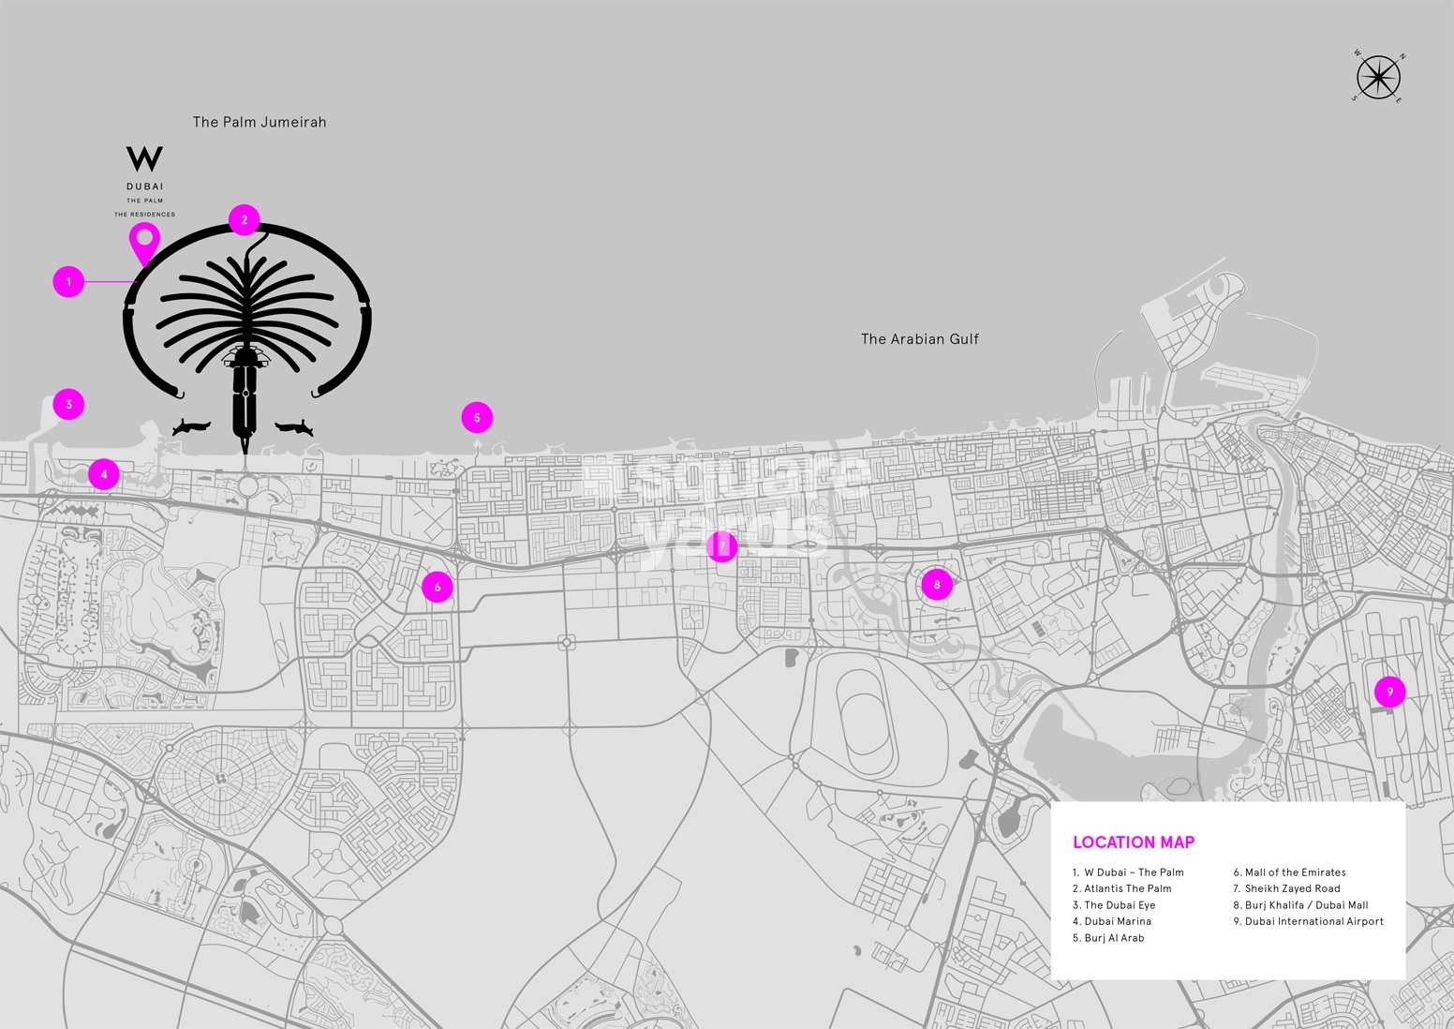This screenshot has width=1454, height=1029.
Task: Click the W Dubai The Palm logo
Action: [147, 181]
